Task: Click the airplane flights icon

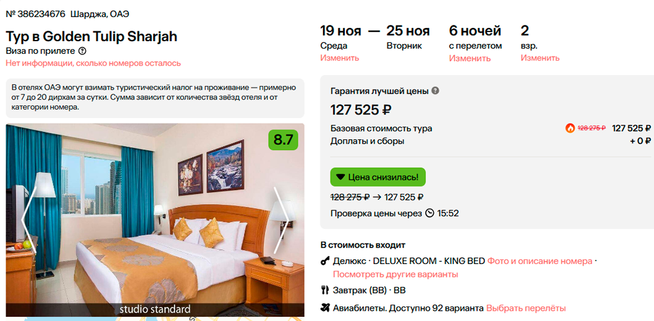Action: [325, 308]
